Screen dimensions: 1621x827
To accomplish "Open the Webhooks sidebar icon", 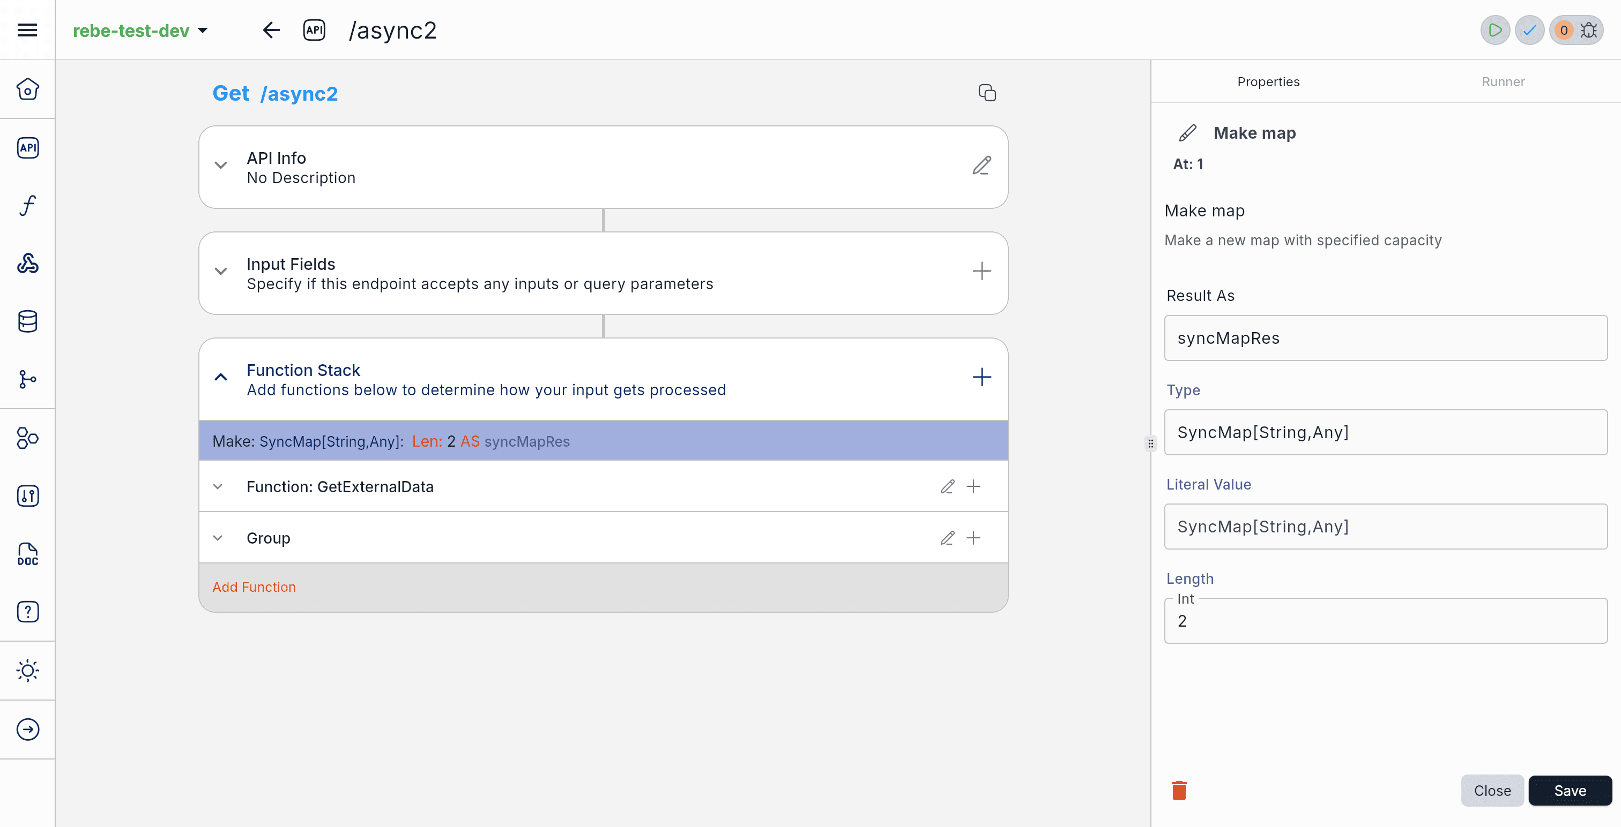I will coord(28,263).
